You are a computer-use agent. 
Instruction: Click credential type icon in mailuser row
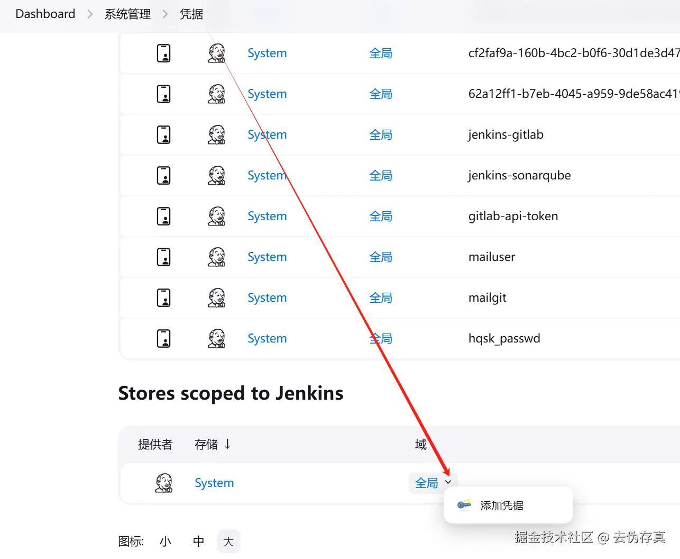(164, 257)
